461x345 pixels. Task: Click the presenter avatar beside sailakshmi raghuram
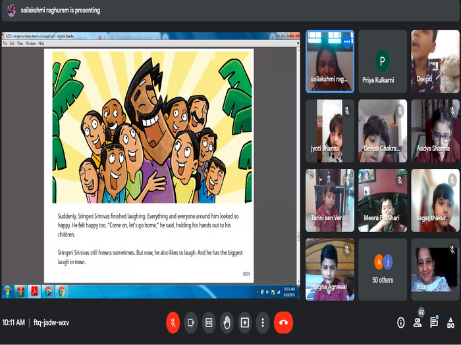click(x=11, y=11)
